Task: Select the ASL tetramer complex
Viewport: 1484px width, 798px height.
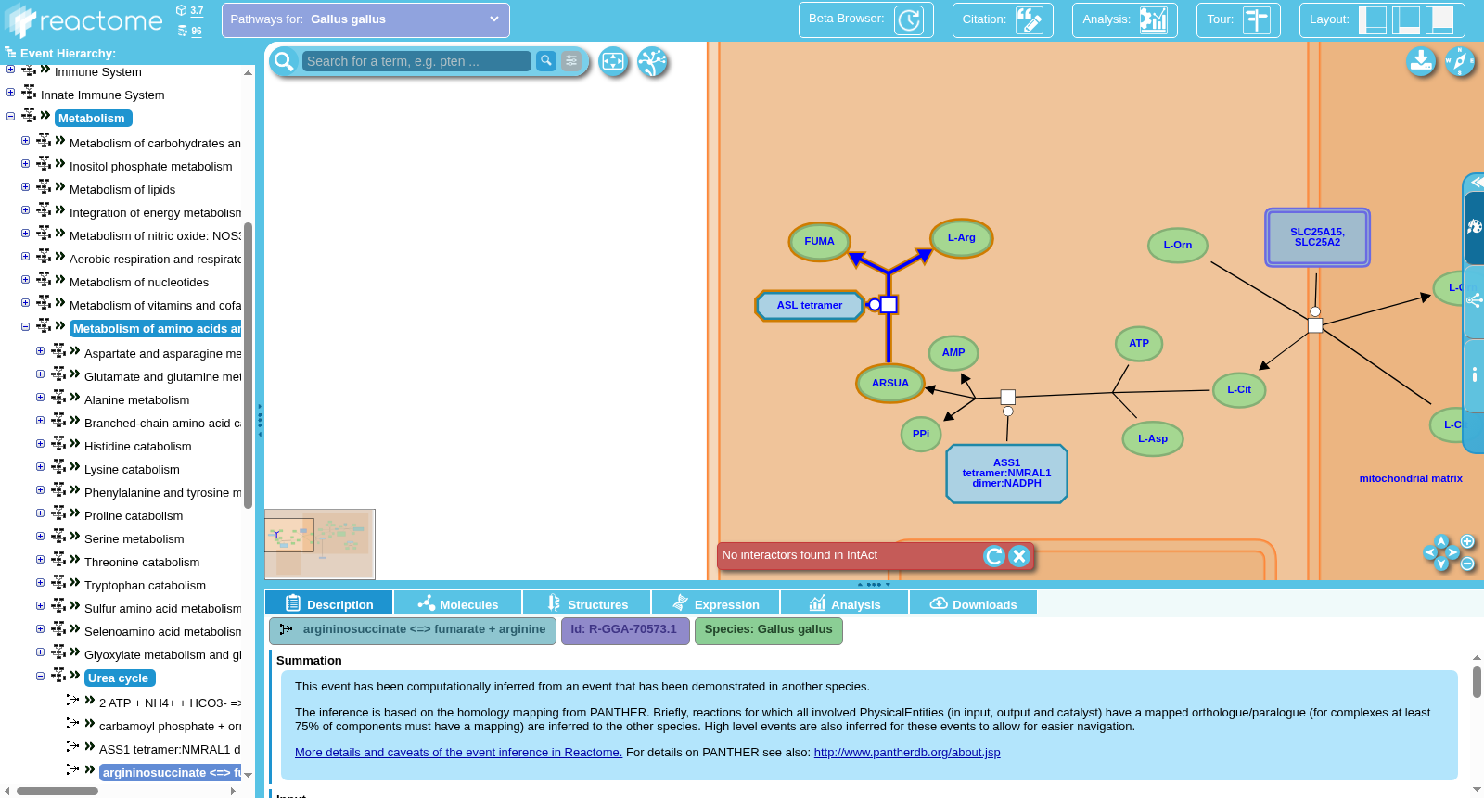Action: coord(810,305)
